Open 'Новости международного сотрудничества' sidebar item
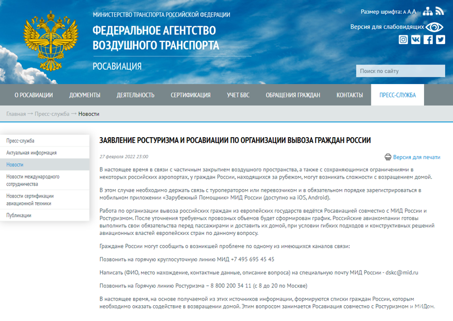The image size is (453, 321). click(45, 180)
